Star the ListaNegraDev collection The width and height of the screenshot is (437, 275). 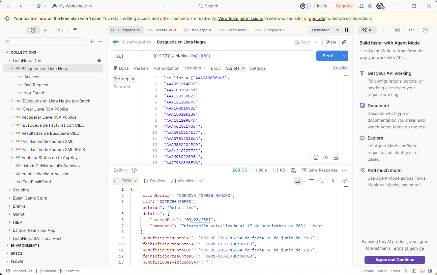[99, 61]
